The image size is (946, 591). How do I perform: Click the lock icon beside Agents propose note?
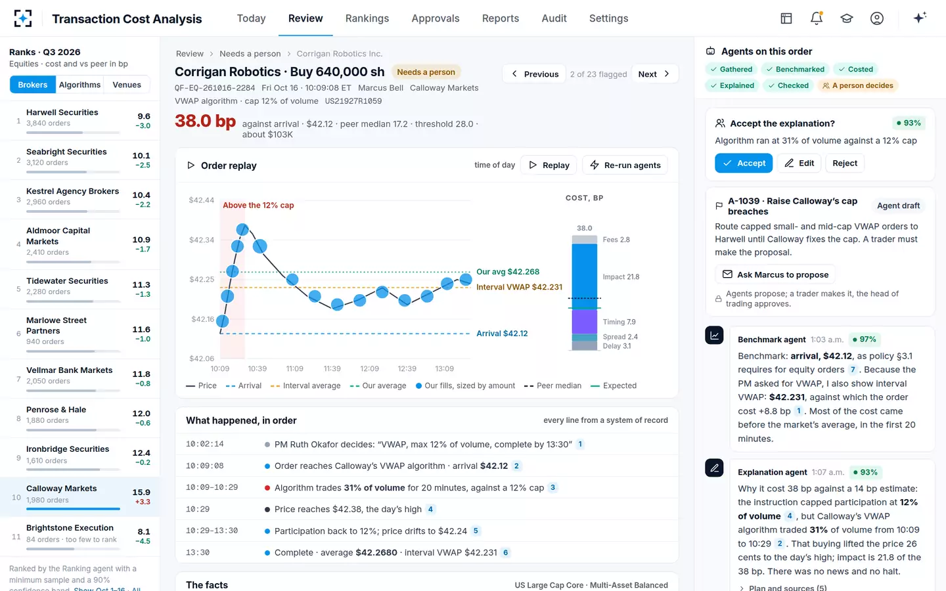click(x=719, y=299)
